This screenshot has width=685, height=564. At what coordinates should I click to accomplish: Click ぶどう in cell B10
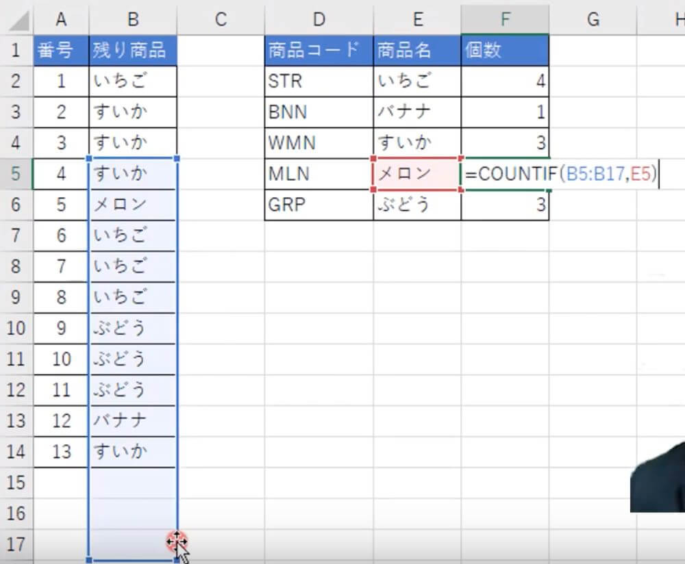[133, 329]
